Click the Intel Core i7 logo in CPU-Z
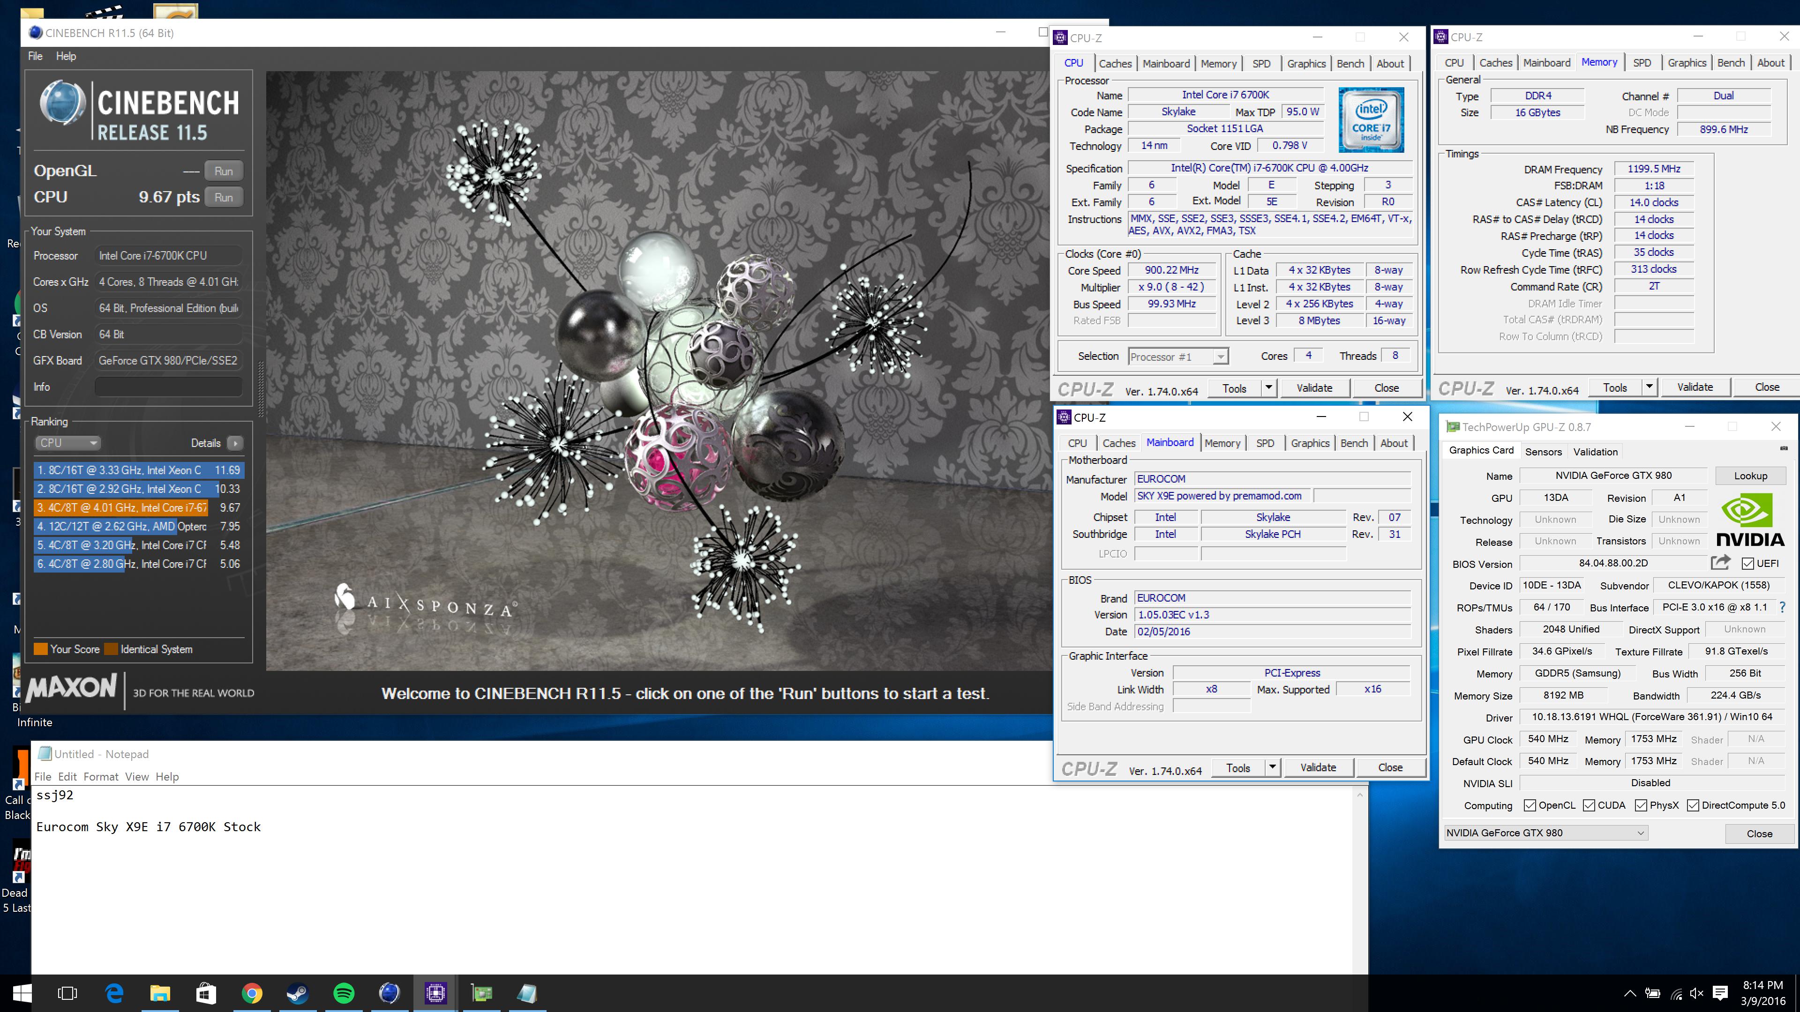The height and width of the screenshot is (1012, 1800). [x=1371, y=119]
